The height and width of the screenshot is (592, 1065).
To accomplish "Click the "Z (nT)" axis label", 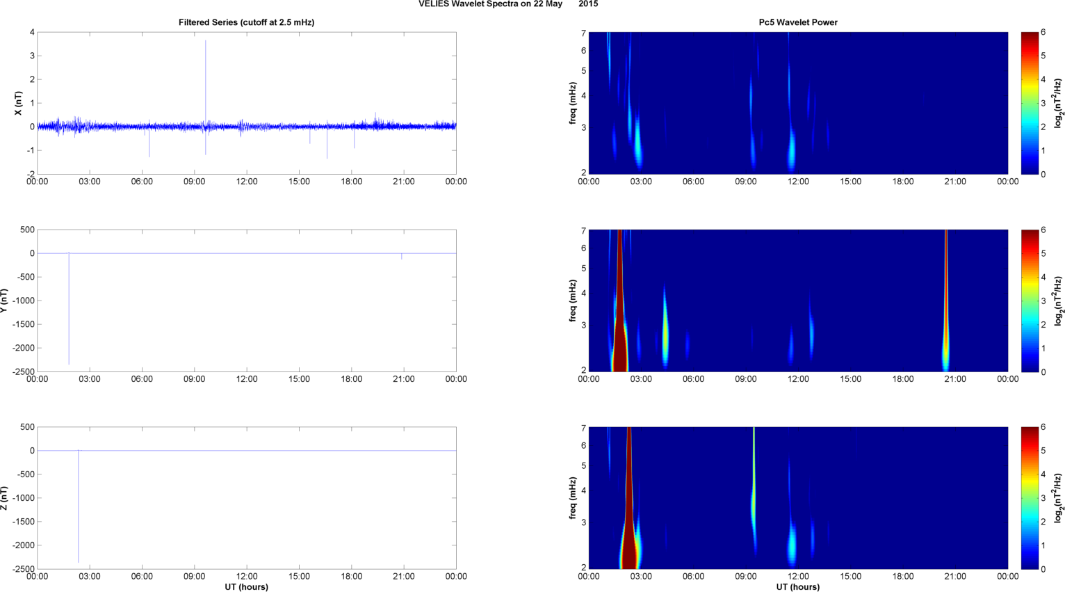I will coord(5,498).
